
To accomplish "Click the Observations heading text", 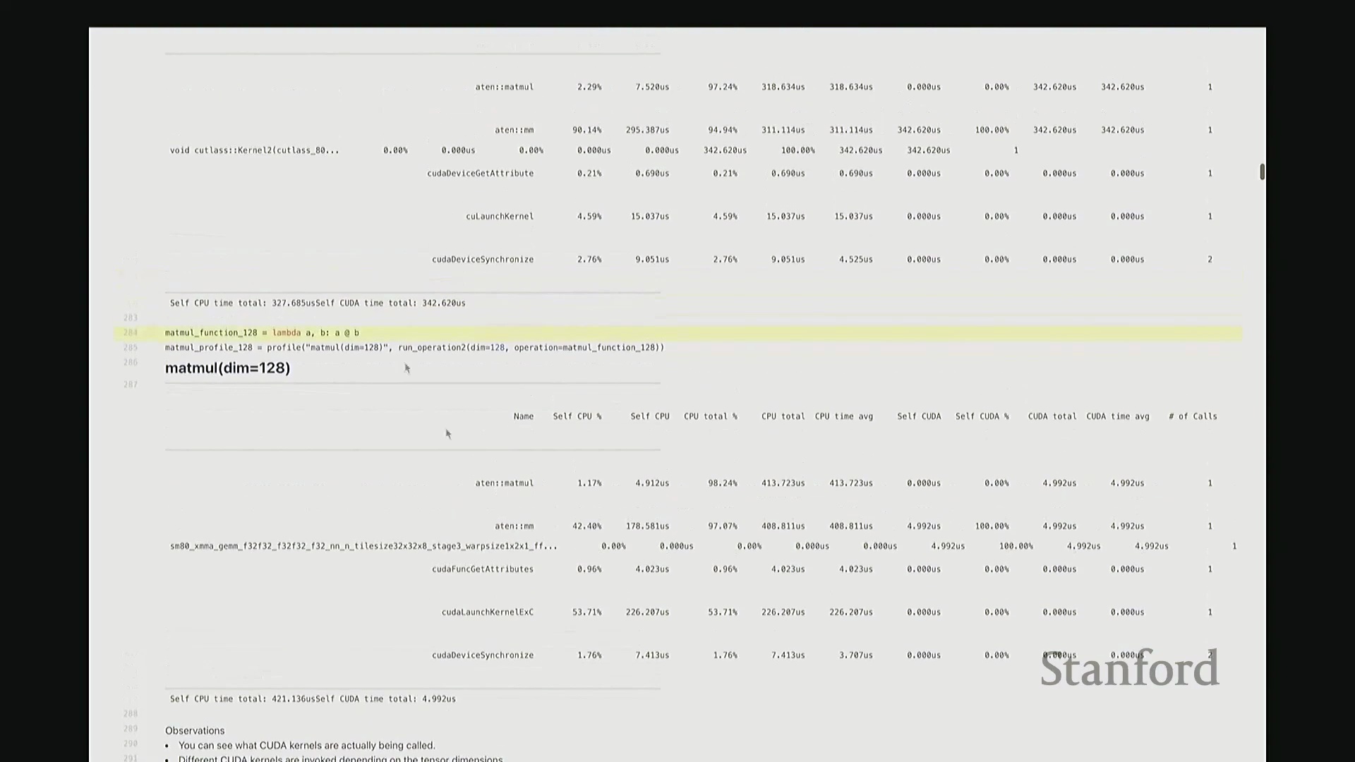I will tap(195, 730).
